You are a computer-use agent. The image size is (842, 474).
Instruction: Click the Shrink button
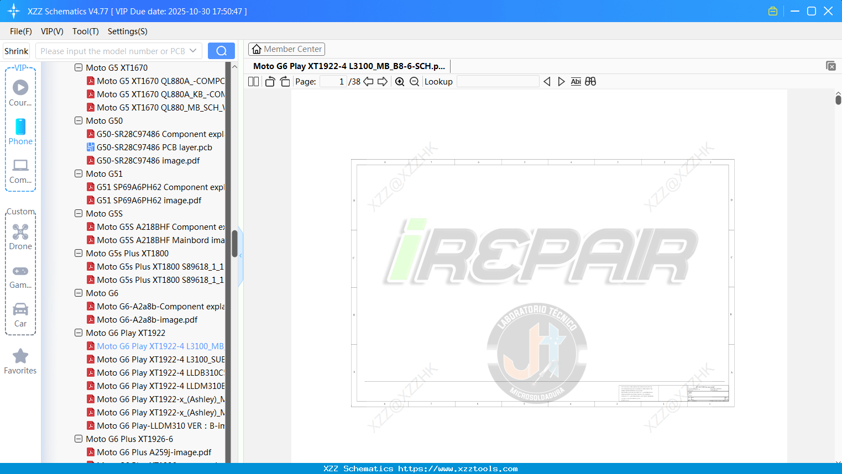17,51
